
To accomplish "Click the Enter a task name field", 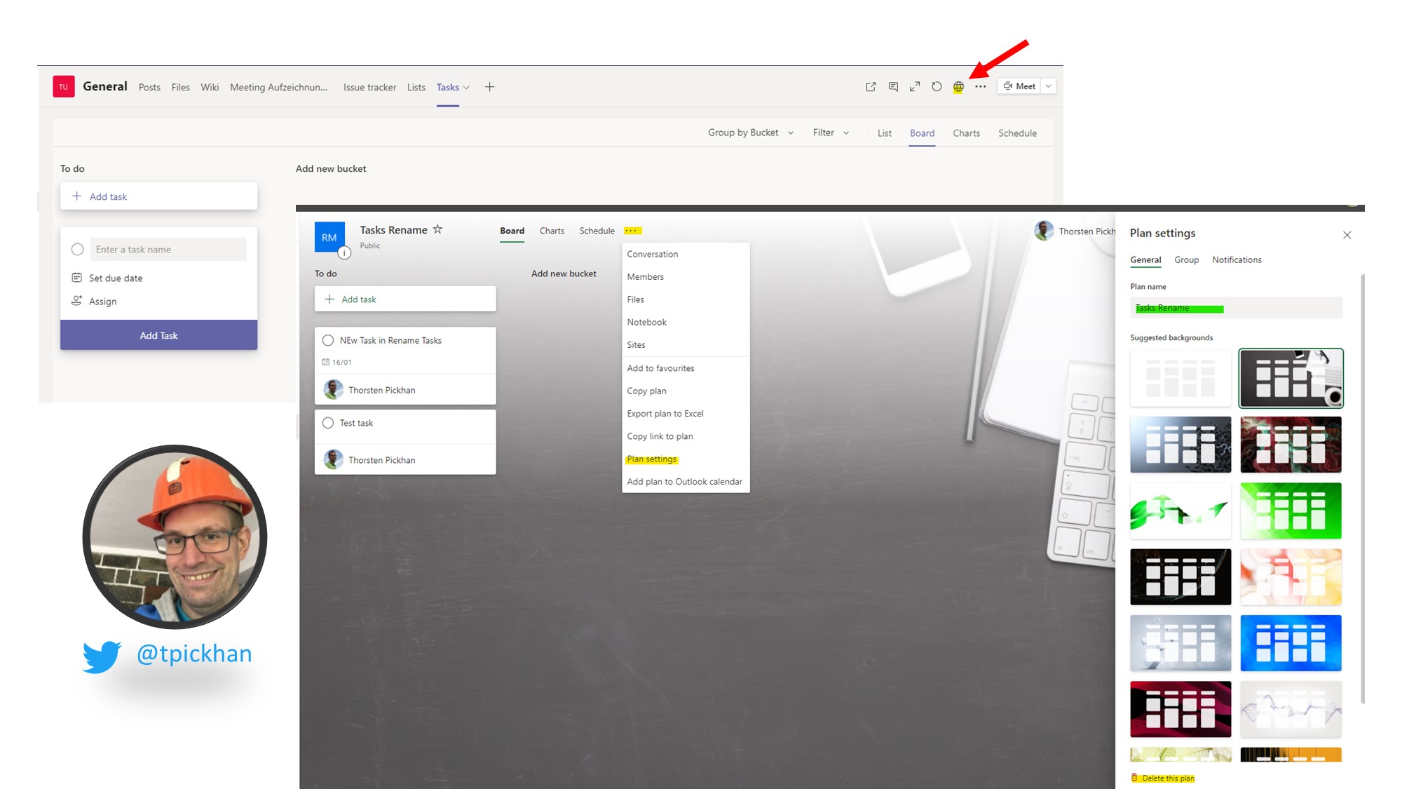I will pos(168,249).
